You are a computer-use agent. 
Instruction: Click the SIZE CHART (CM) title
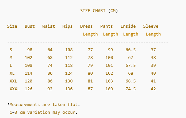pos(99,11)
